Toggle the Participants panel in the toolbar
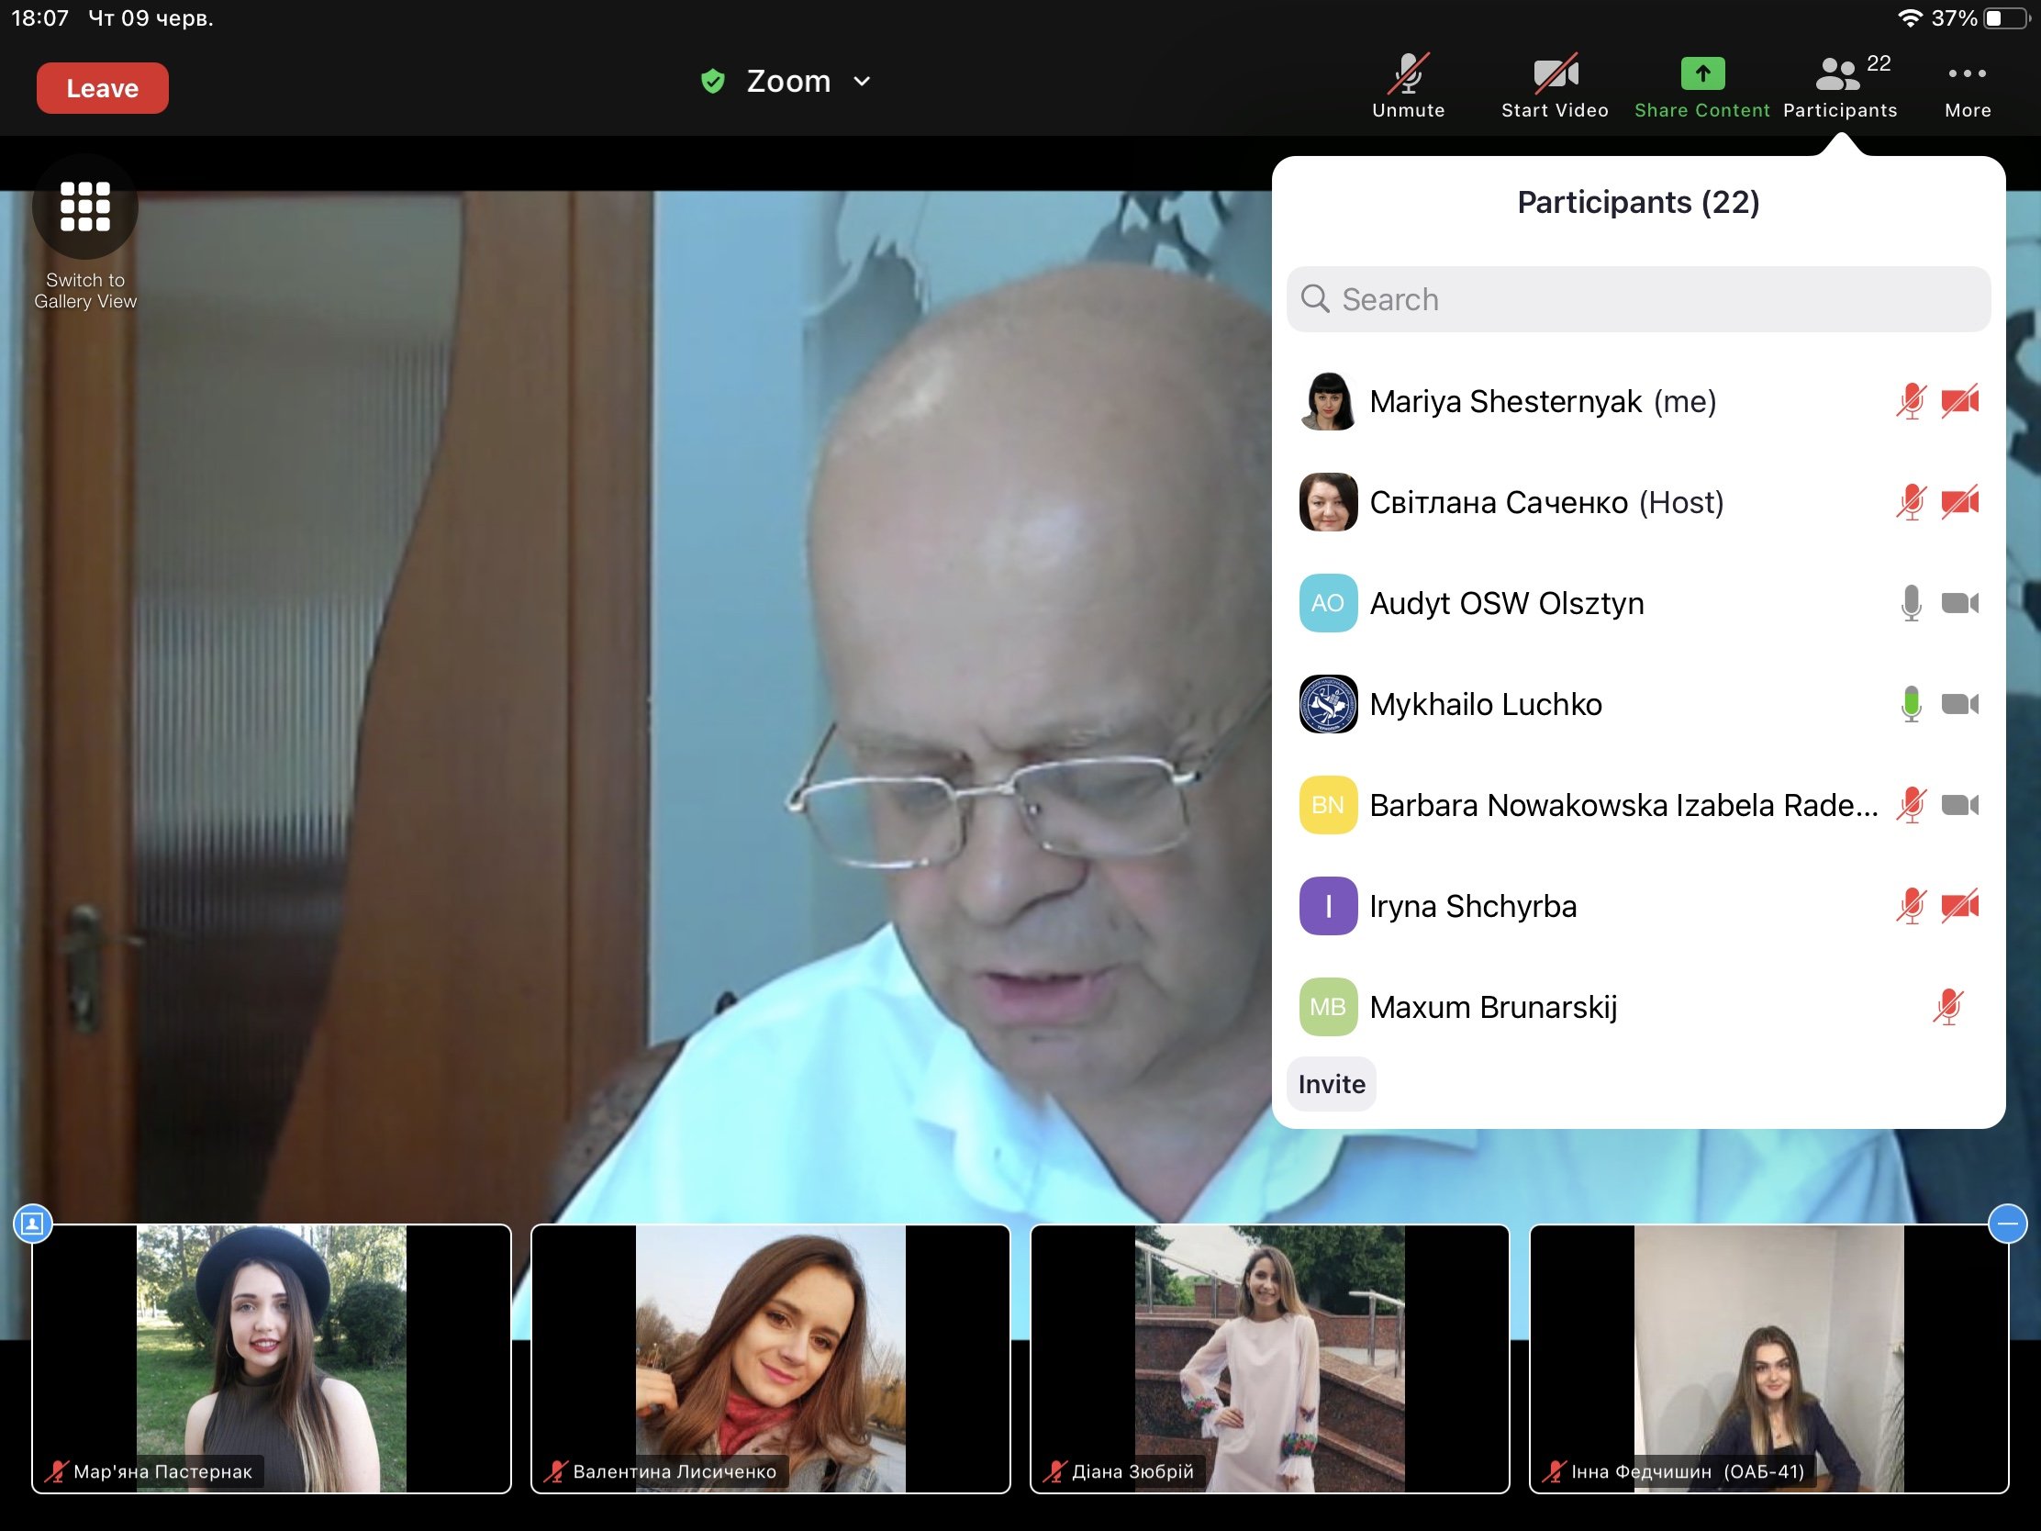This screenshot has height=1531, width=2041. (1840, 87)
